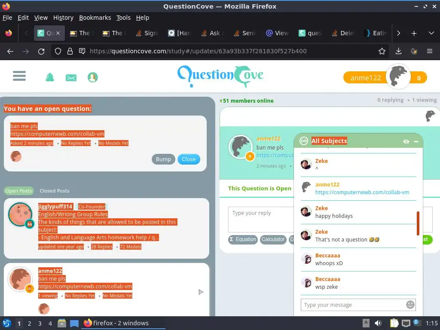Image resolution: width=440 pixels, height=330 pixels.
Task: Open the notifications bell
Action: 50,77
